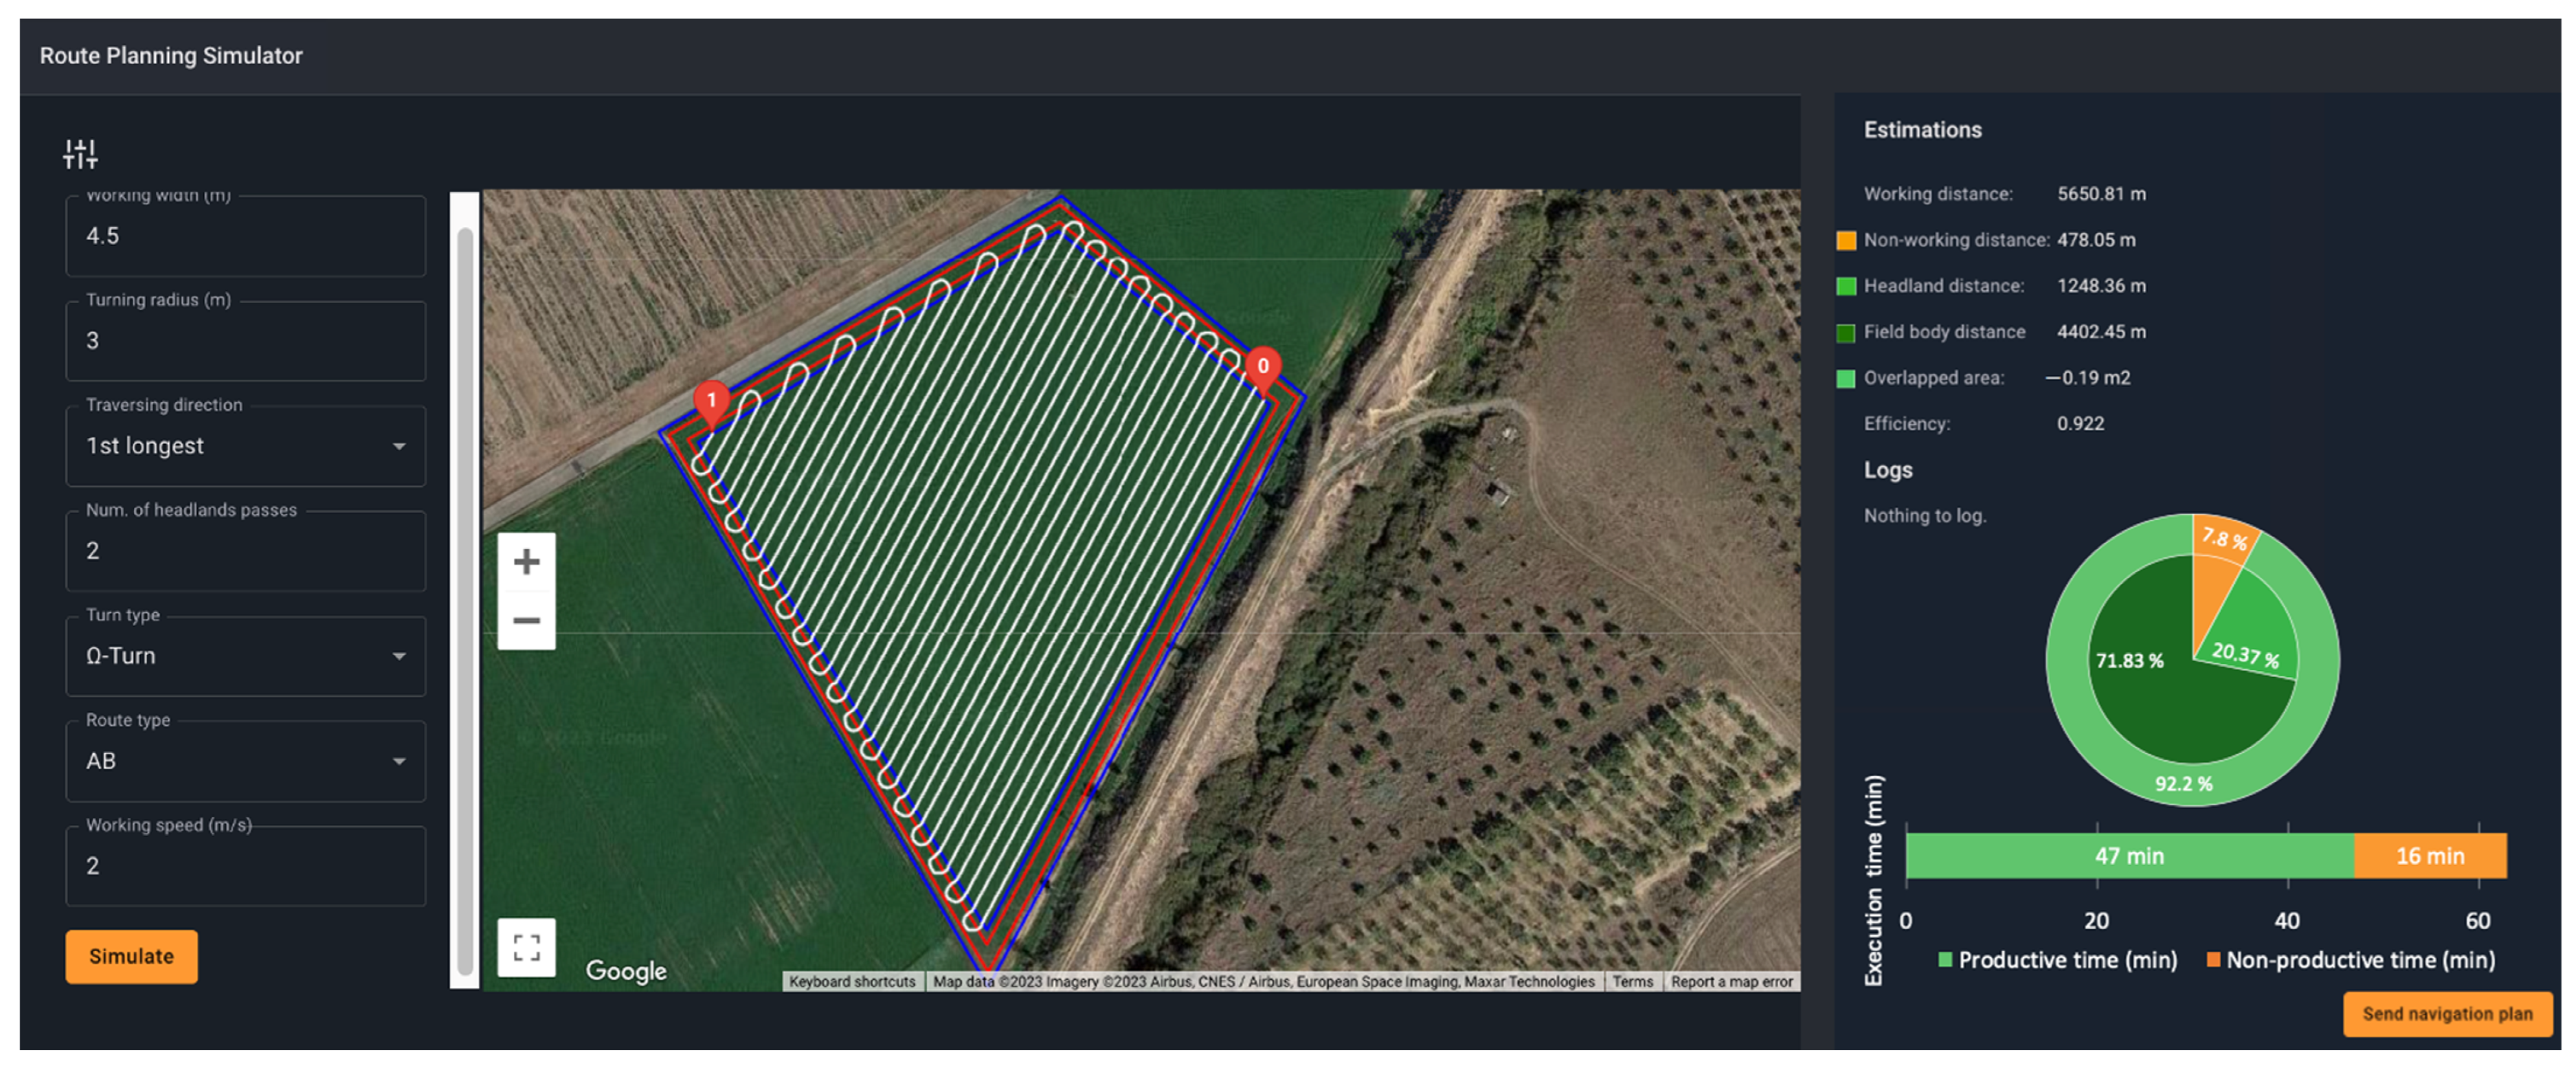The width and height of the screenshot is (2576, 1068).
Task: Click the Non-working distance orange swatch
Action: pyautogui.click(x=1846, y=240)
